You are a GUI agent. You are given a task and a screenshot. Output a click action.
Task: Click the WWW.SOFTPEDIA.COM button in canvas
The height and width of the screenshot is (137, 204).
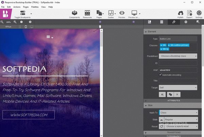point(29,115)
